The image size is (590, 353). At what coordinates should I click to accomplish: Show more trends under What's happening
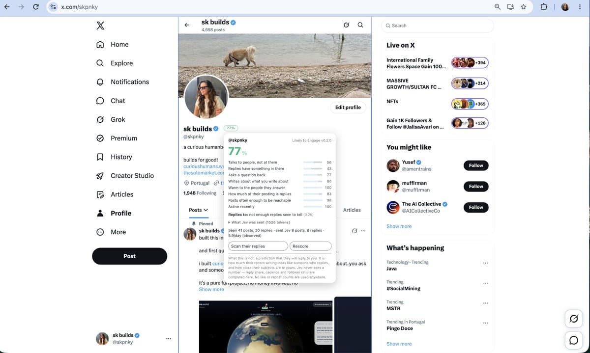click(399, 344)
